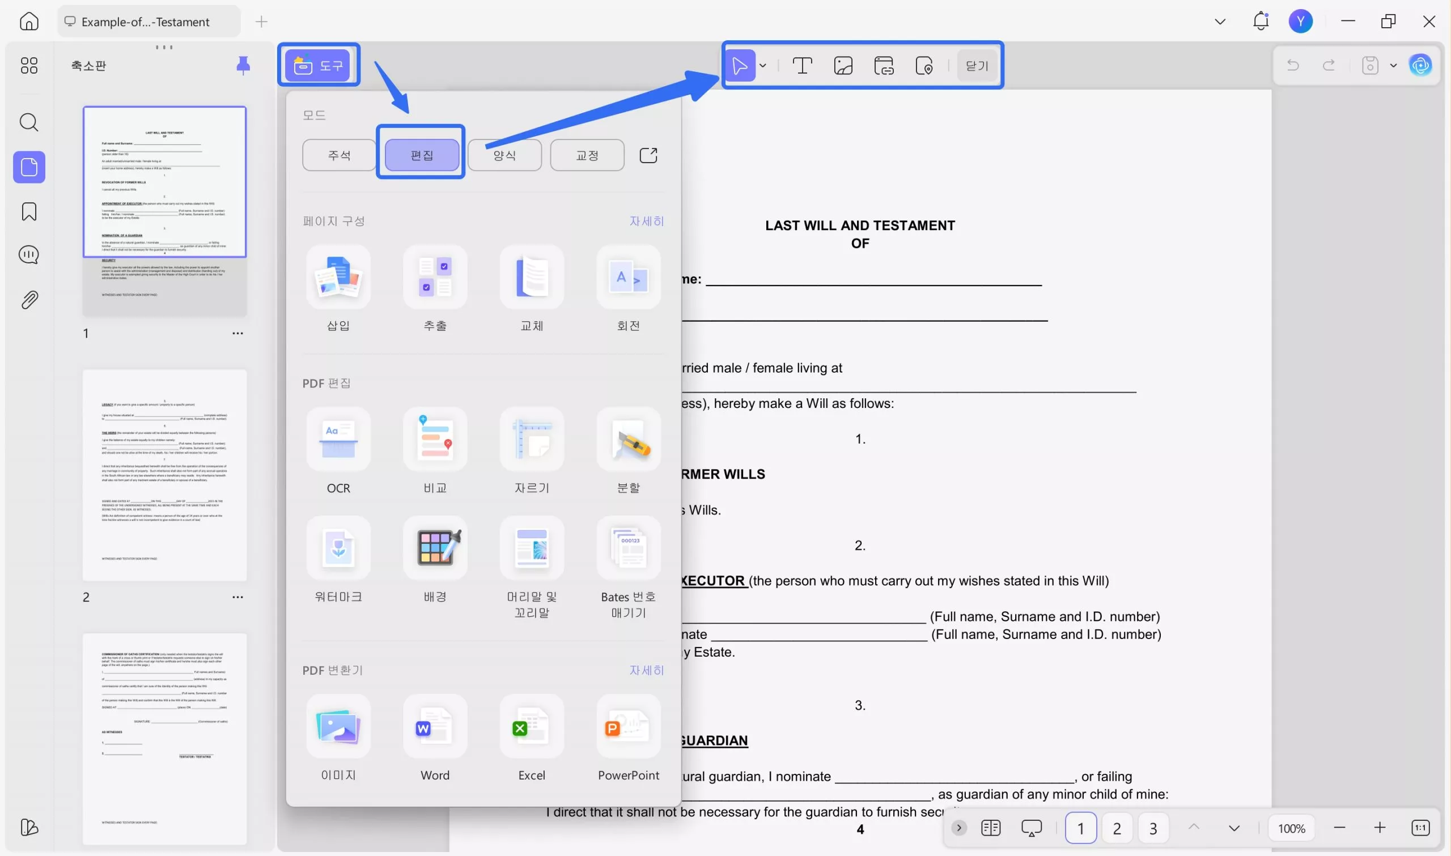This screenshot has width=1451, height=856.
Task: Select the image edit tool
Action: tap(843, 65)
